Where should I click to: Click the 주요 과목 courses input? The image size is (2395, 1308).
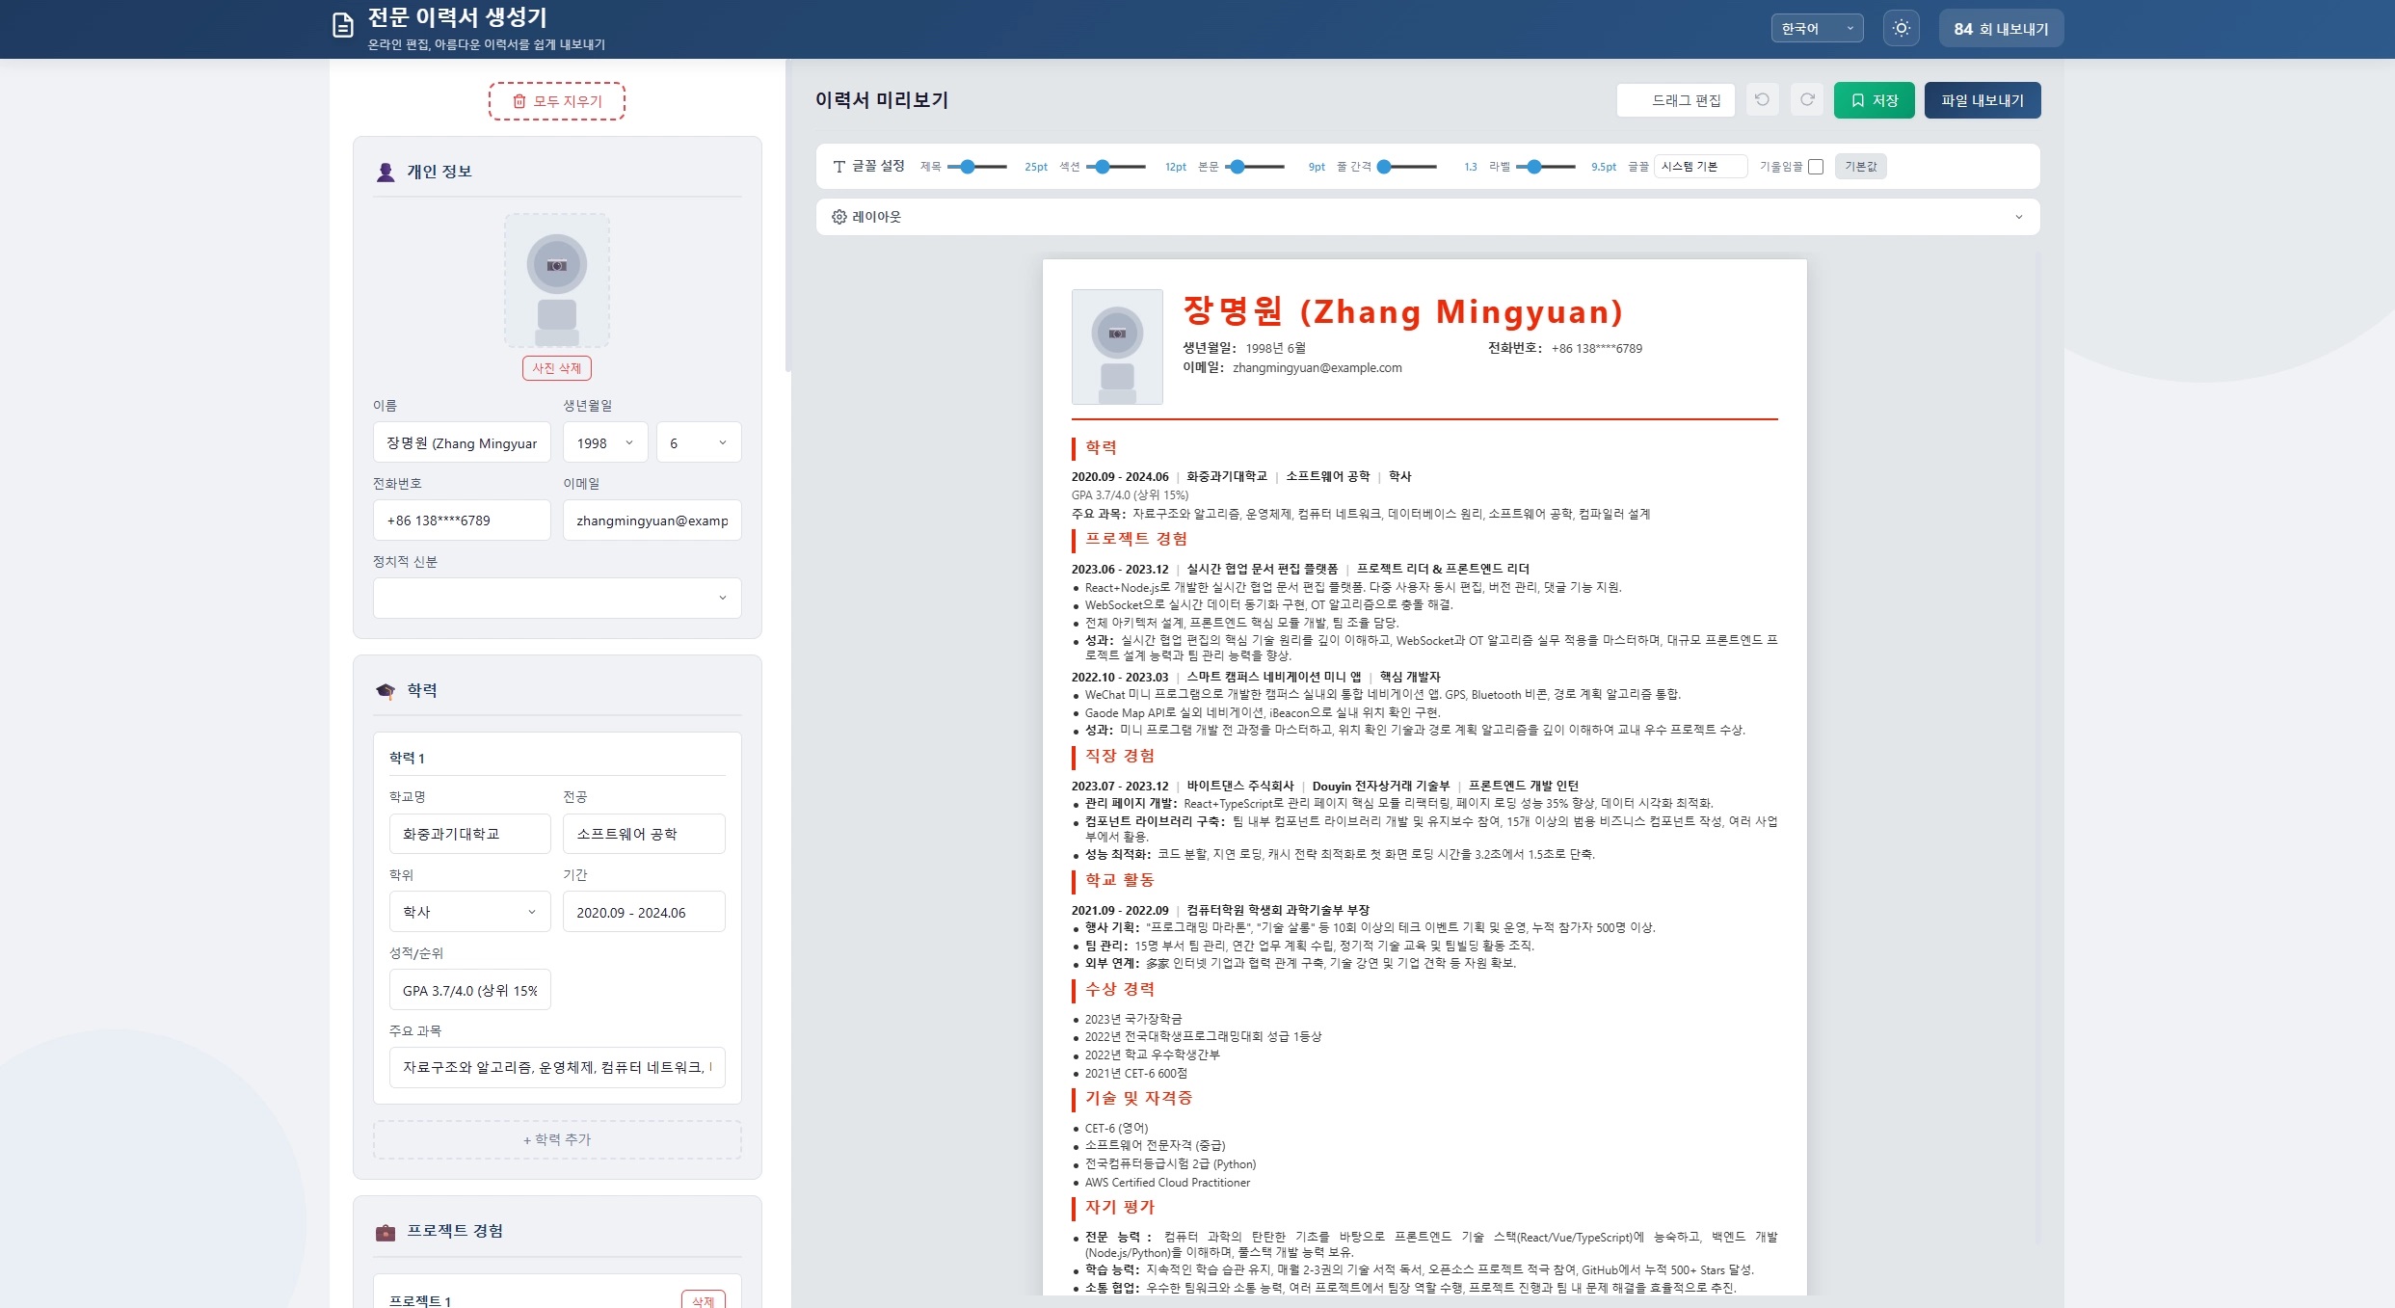[x=557, y=1068]
